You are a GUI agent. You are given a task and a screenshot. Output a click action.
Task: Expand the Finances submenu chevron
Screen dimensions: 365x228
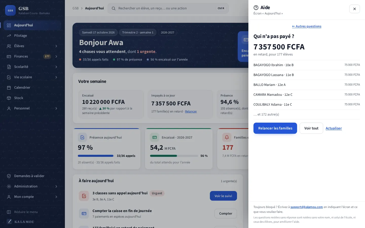click(x=56, y=56)
